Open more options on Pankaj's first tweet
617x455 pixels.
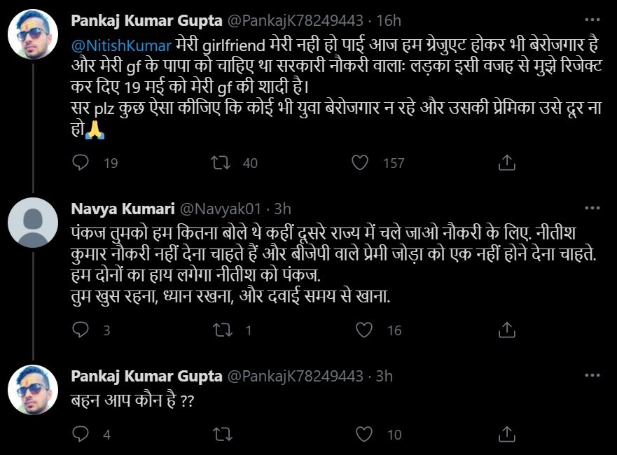[595, 20]
